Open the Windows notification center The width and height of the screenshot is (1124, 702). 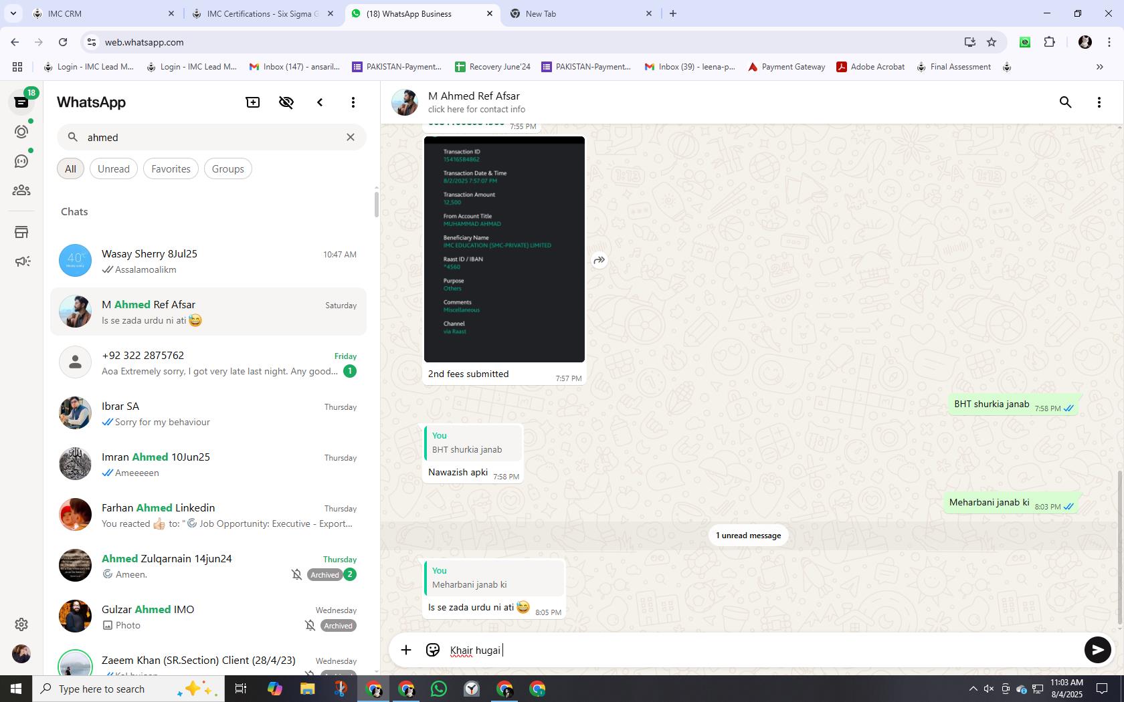point(1101,689)
